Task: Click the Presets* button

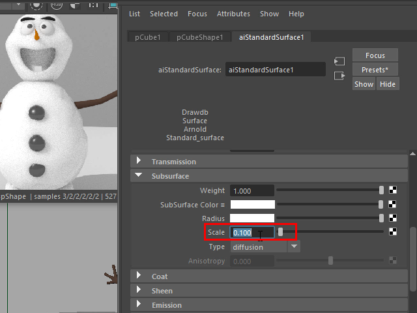Action: click(375, 70)
